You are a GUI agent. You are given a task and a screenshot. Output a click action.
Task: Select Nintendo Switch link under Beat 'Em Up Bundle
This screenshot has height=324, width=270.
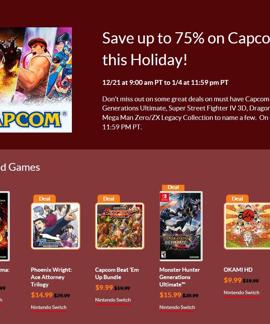click(x=113, y=300)
